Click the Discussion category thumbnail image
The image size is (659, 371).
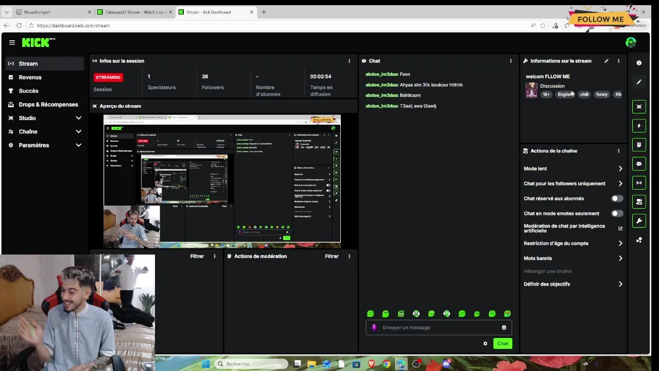tap(531, 90)
